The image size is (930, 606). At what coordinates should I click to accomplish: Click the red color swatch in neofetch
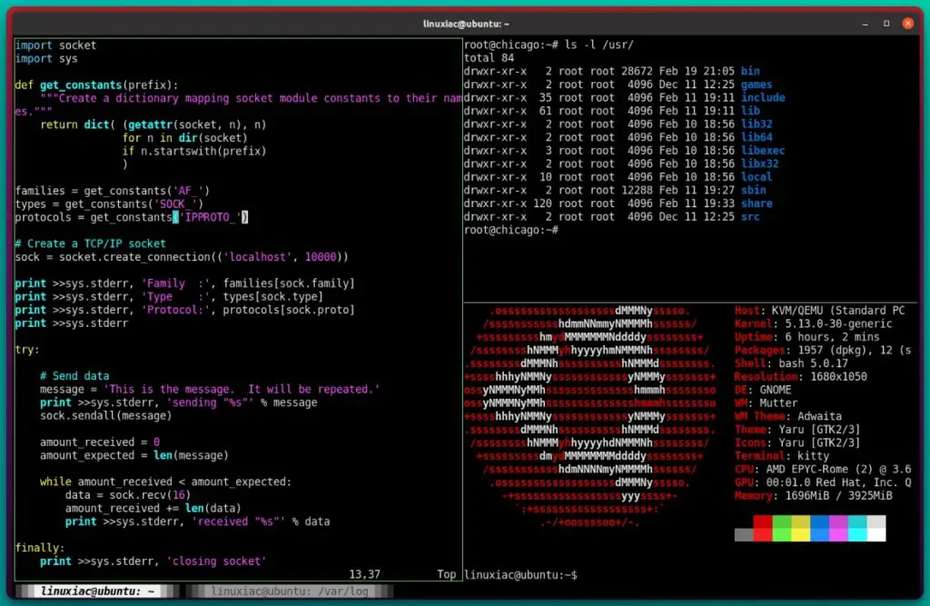[x=762, y=528]
